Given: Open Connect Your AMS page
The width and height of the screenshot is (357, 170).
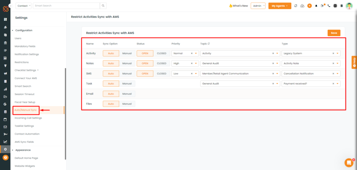Looking at the screenshot, I should (26, 78).
